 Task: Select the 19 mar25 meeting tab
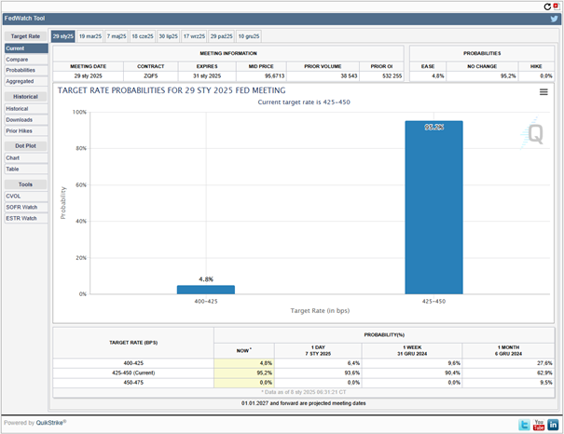coord(90,36)
